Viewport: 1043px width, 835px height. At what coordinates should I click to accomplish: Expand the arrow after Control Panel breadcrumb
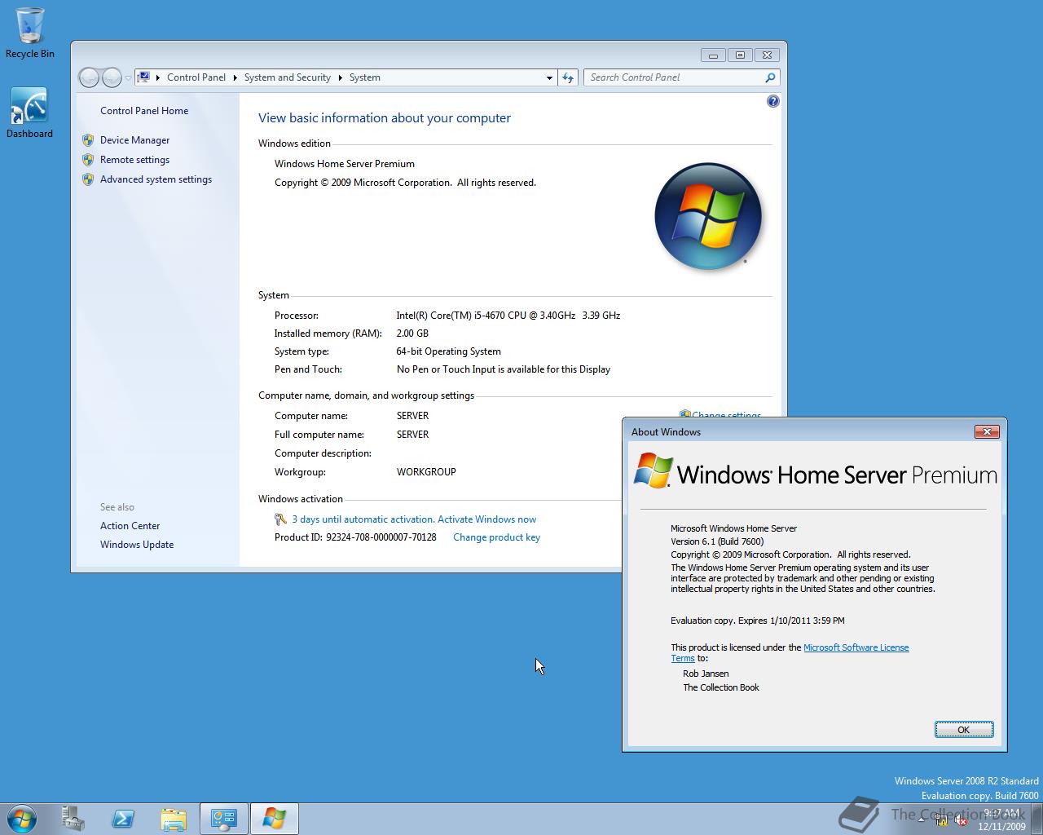(235, 77)
